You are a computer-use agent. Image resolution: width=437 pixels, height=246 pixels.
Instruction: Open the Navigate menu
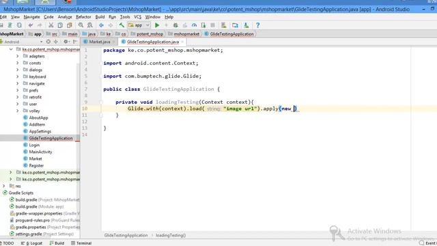[x=31, y=17]
